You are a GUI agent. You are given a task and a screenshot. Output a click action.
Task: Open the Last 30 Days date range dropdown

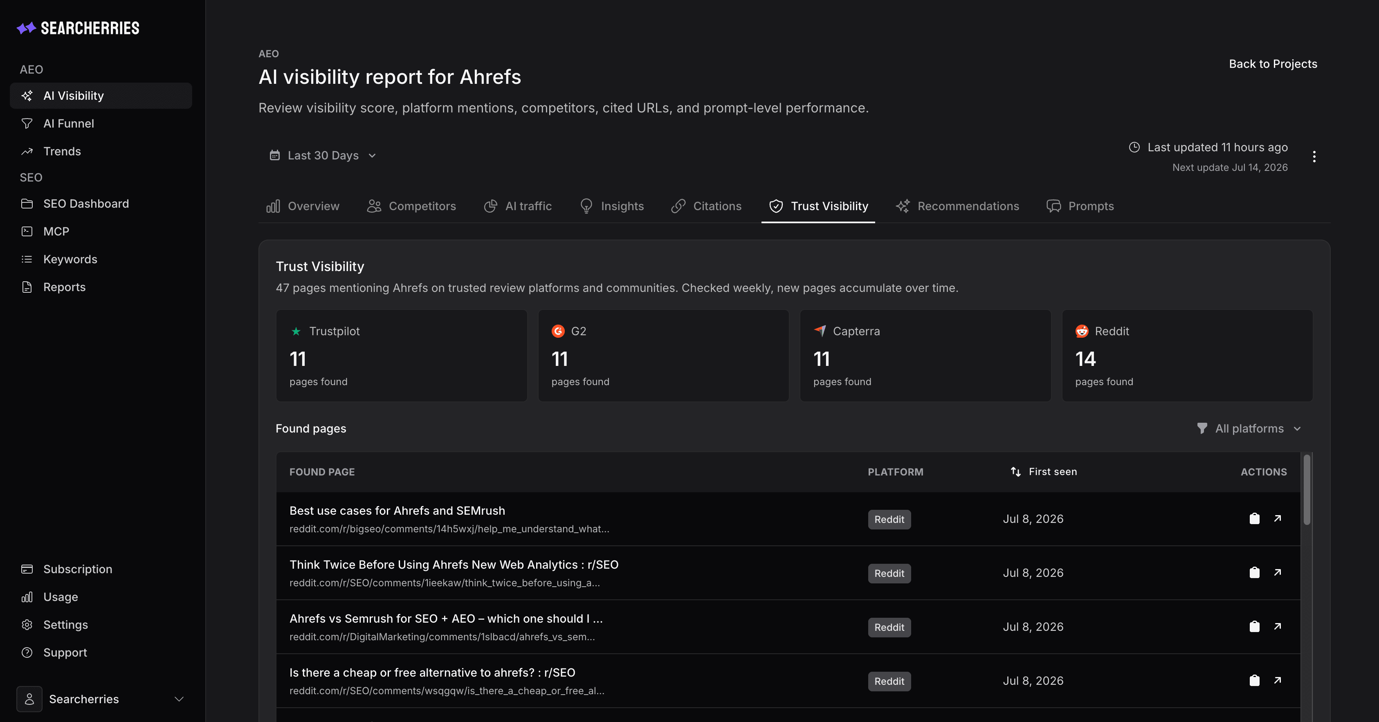coord(323,156)
